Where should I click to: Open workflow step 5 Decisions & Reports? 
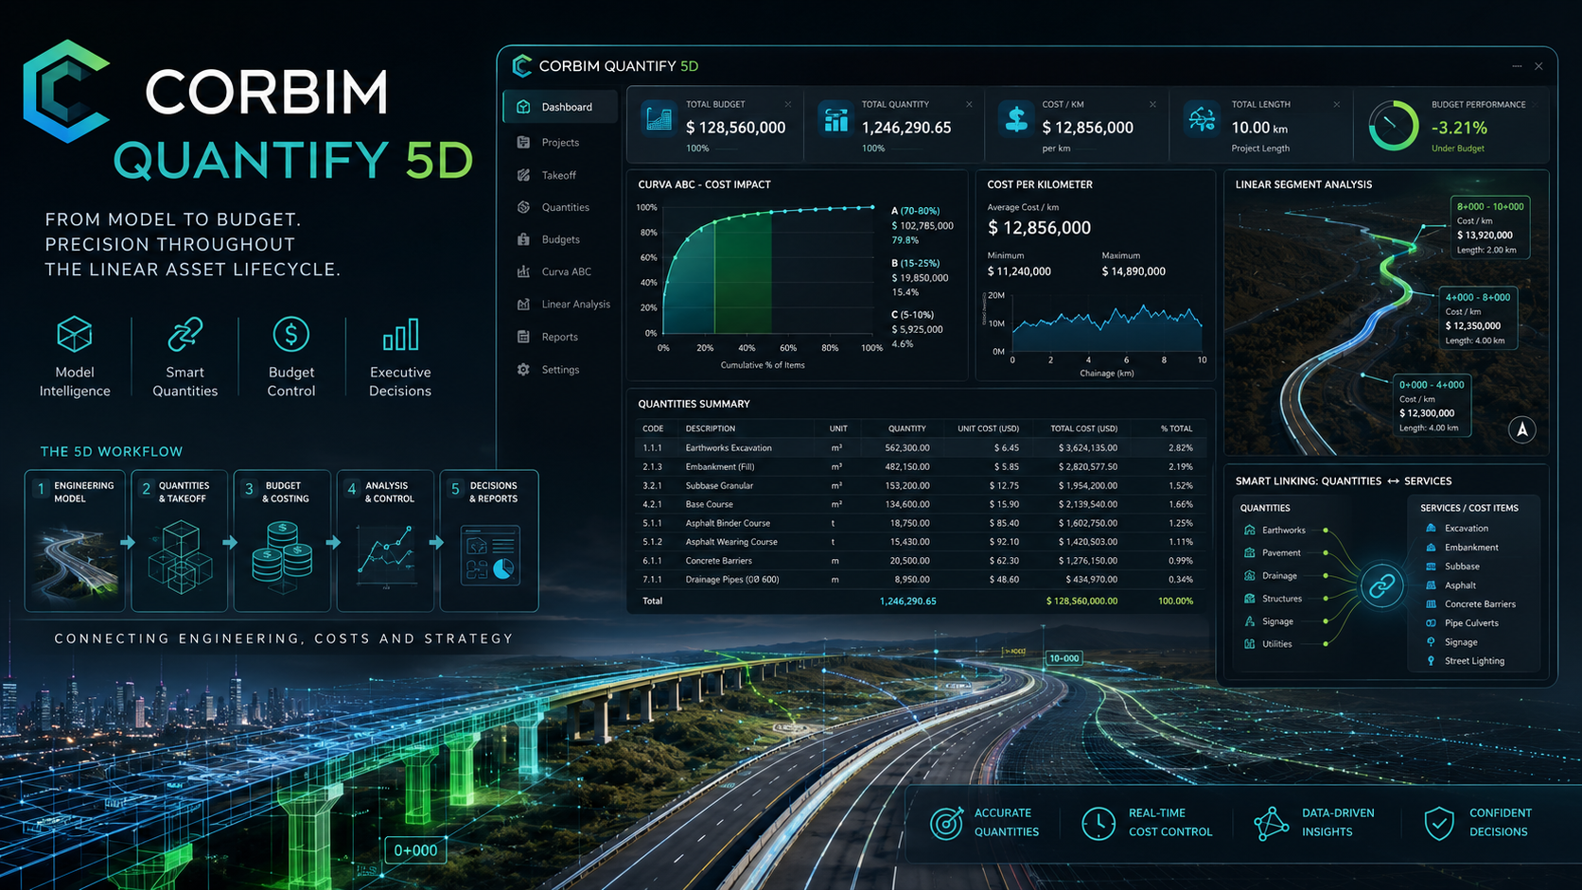click(x=489, y=541)
